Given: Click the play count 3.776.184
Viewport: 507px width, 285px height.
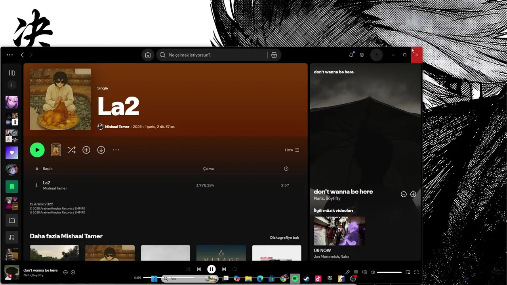Looking at the screenshot, I should (x=205, y=185).
